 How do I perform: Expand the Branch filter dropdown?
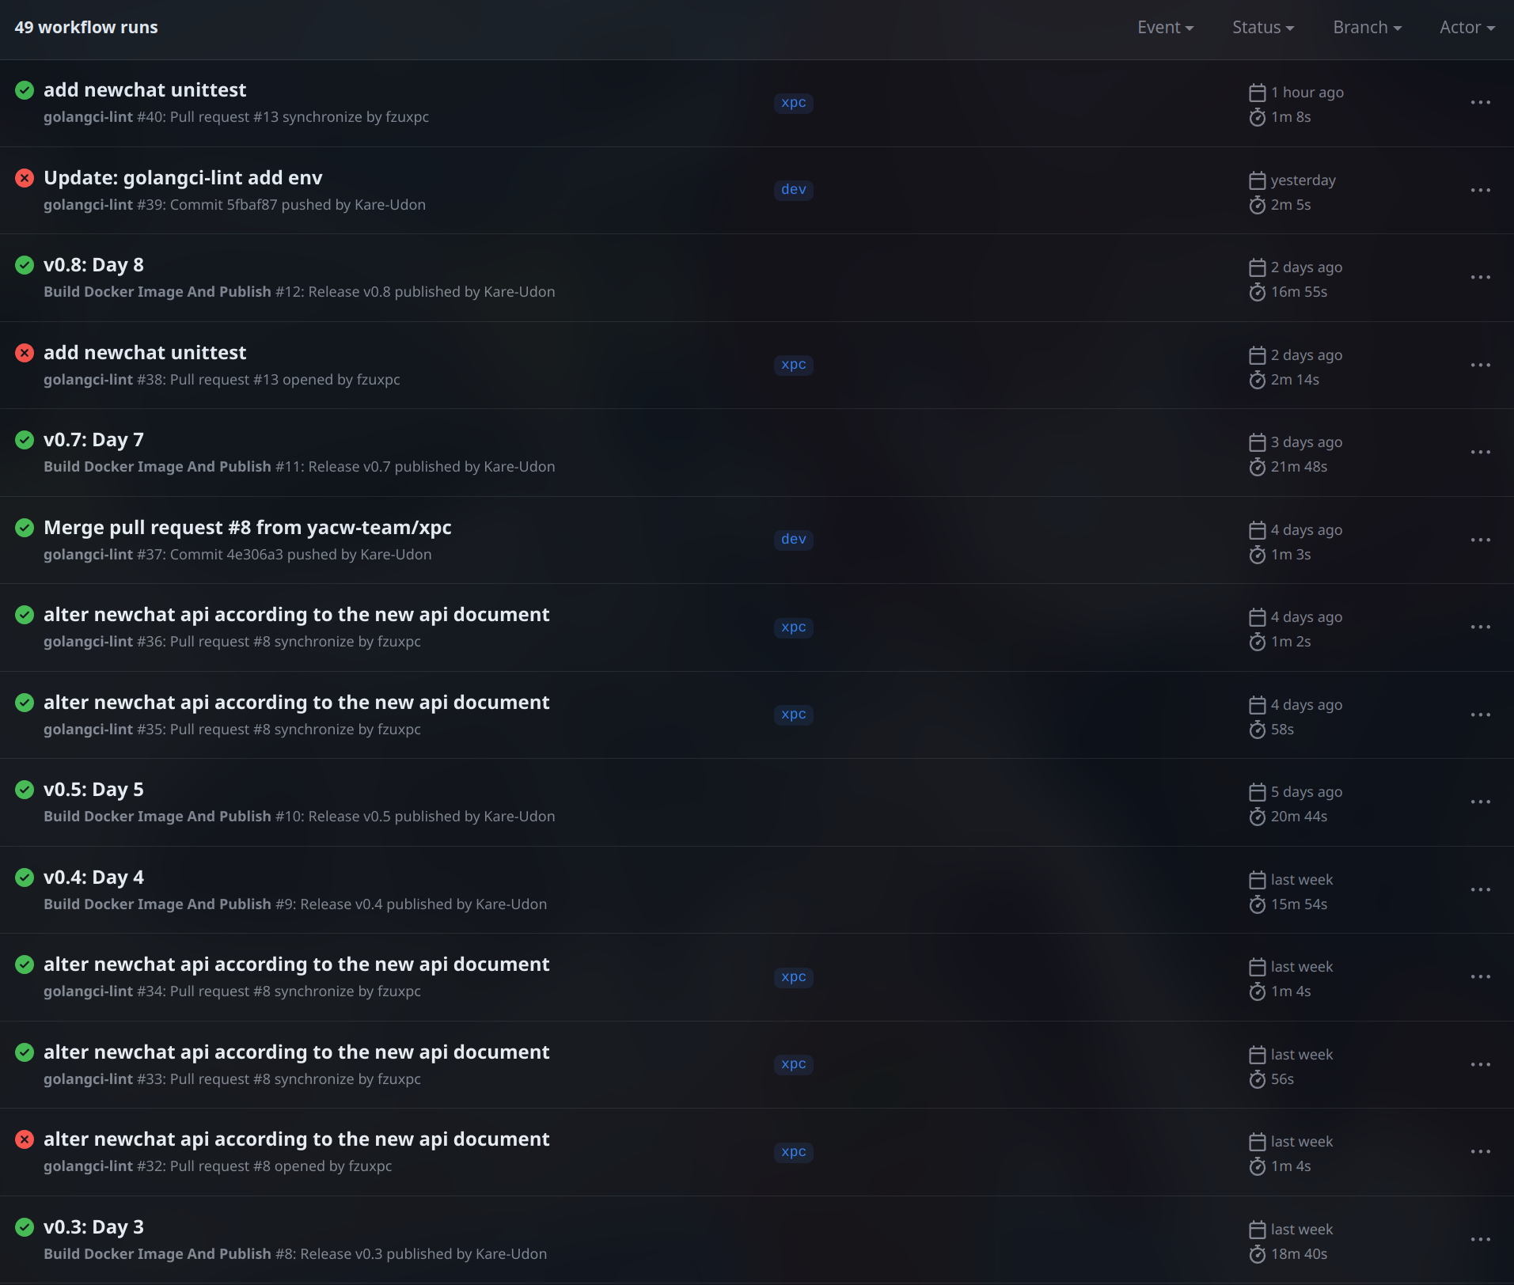tap(1367, 28)
